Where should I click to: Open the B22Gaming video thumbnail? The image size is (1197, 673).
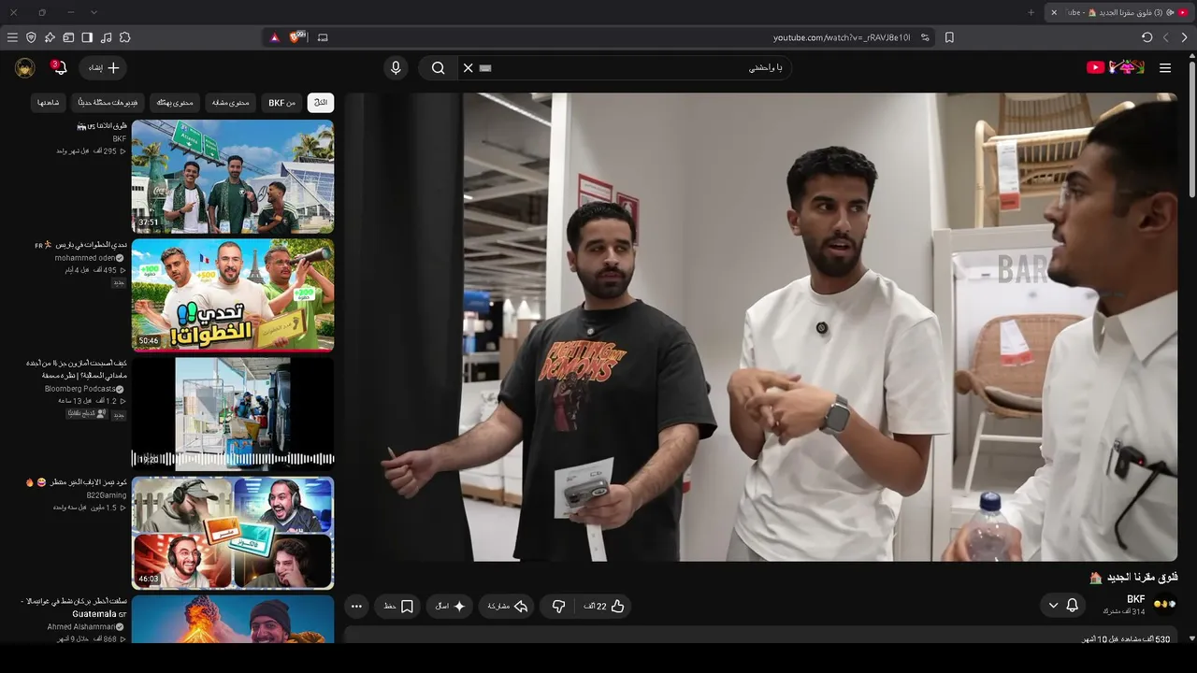pos(233,533)
